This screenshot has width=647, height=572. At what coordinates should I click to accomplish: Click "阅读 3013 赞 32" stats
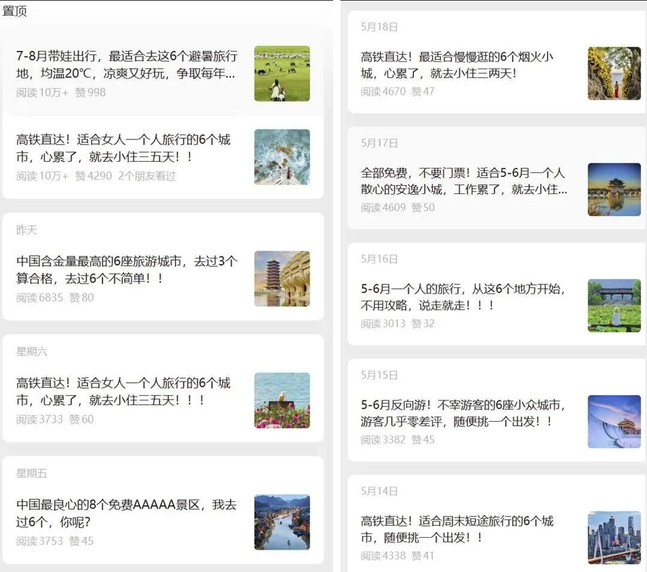[x=397, y=324]
